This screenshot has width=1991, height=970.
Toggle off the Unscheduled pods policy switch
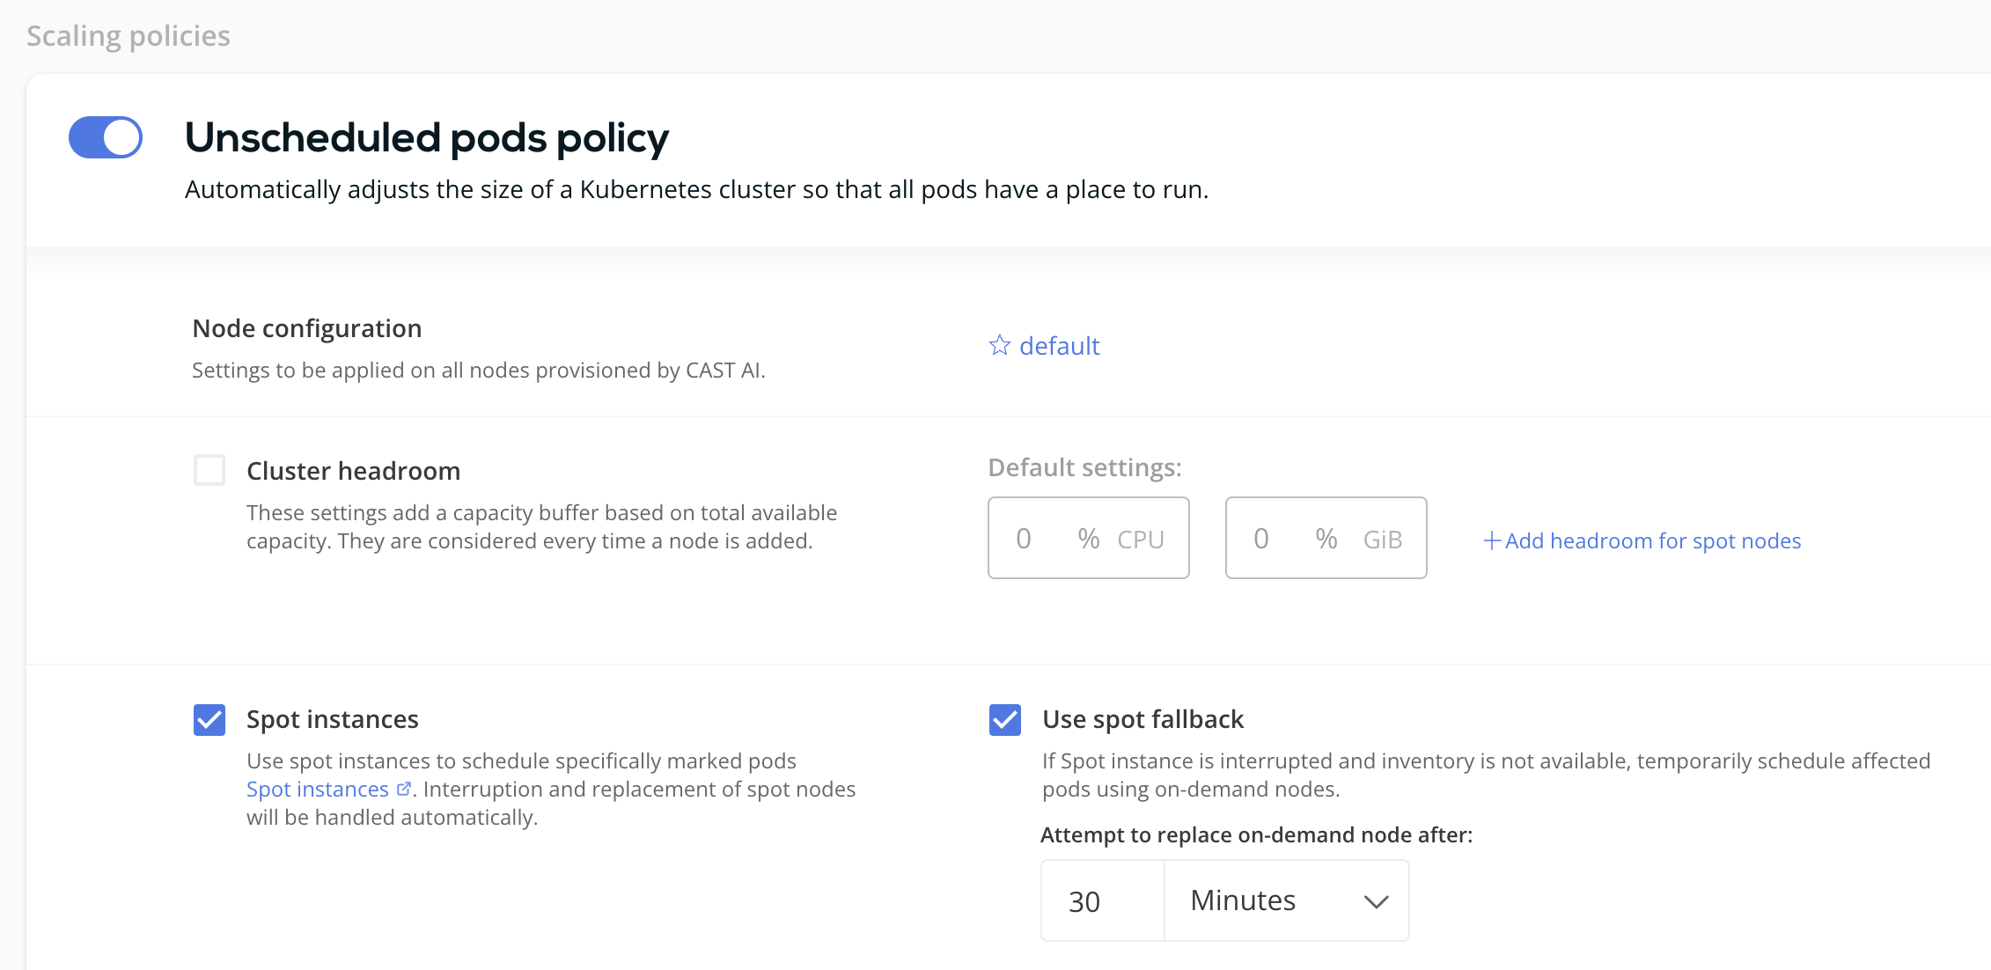pos(106,137)
